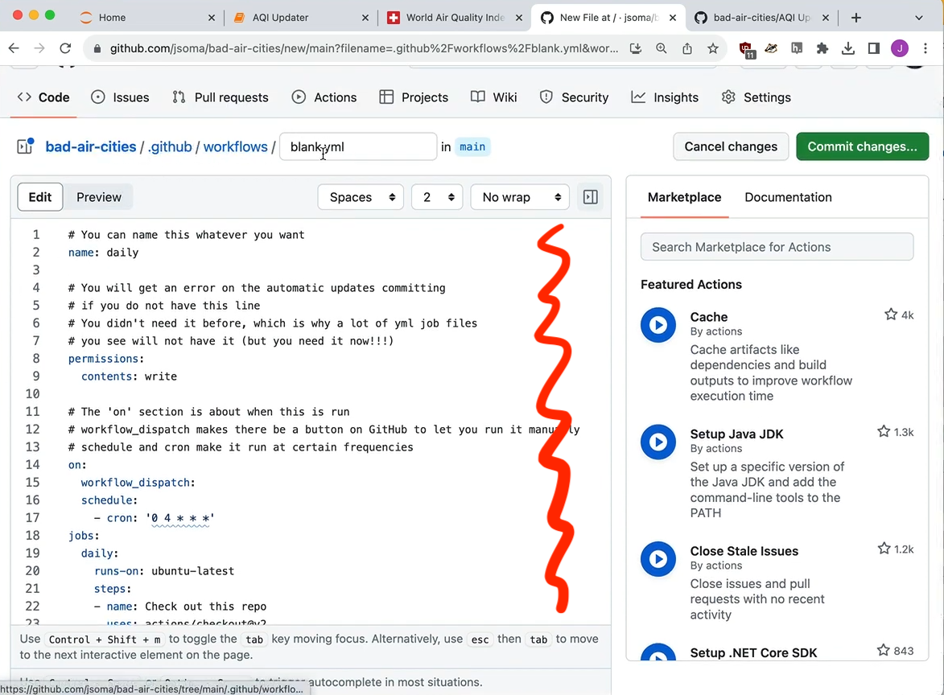Open the Setup Java JDK action title

click(737, 434)
